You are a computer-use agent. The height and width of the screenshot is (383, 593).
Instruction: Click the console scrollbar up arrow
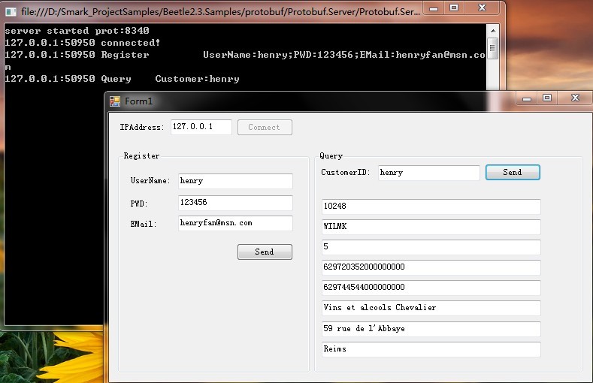pos(492,31)
